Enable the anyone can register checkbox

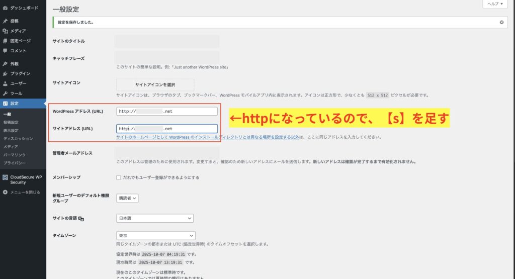(x=118, y=177)
